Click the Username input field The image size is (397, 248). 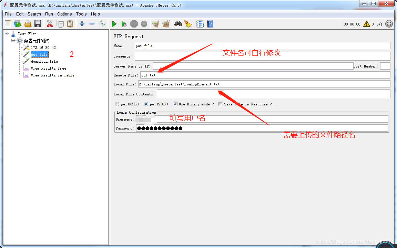pos(262,119)
